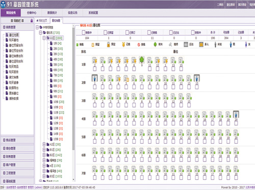Image resolution: width=255 pixels, height=190 pixels.
Task: Select grave icon at 7排 plot 1
Action: click(x=95, y=169)
